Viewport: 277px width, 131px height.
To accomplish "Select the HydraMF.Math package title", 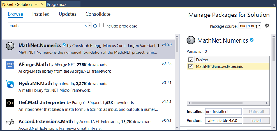I will 35,83.
